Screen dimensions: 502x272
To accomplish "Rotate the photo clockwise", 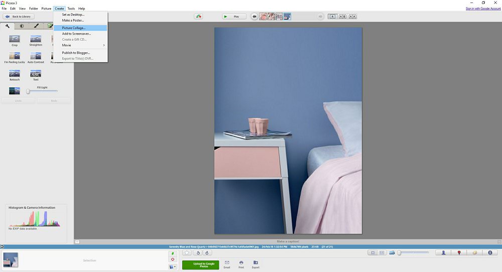I will coord(207,253).
